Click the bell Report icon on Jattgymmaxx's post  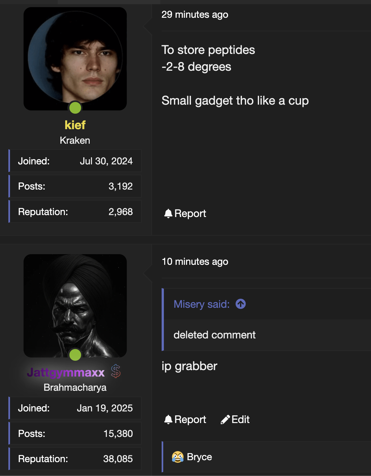(168, 419)
